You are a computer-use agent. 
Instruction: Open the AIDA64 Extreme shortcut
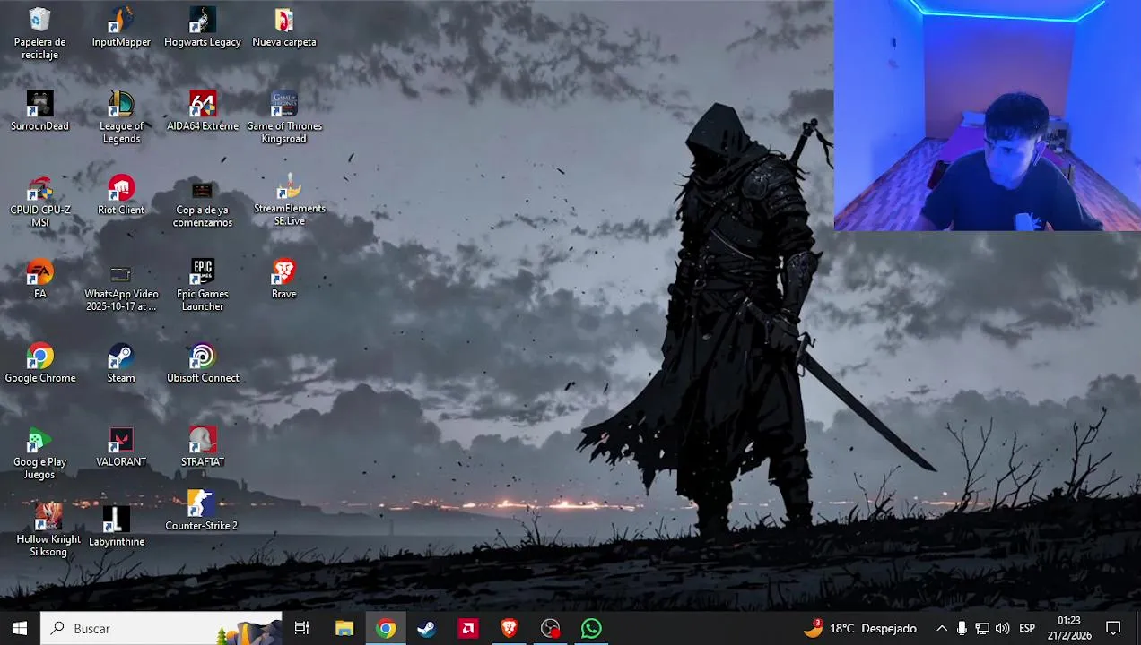(203, 111)
